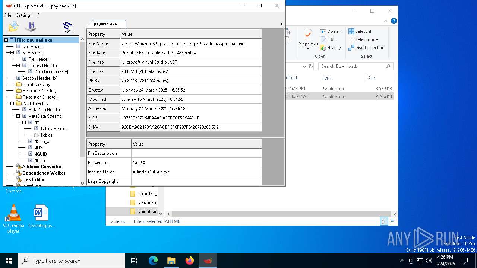
Task: Switch Explorer to large icons view
Action: [392, 221]
